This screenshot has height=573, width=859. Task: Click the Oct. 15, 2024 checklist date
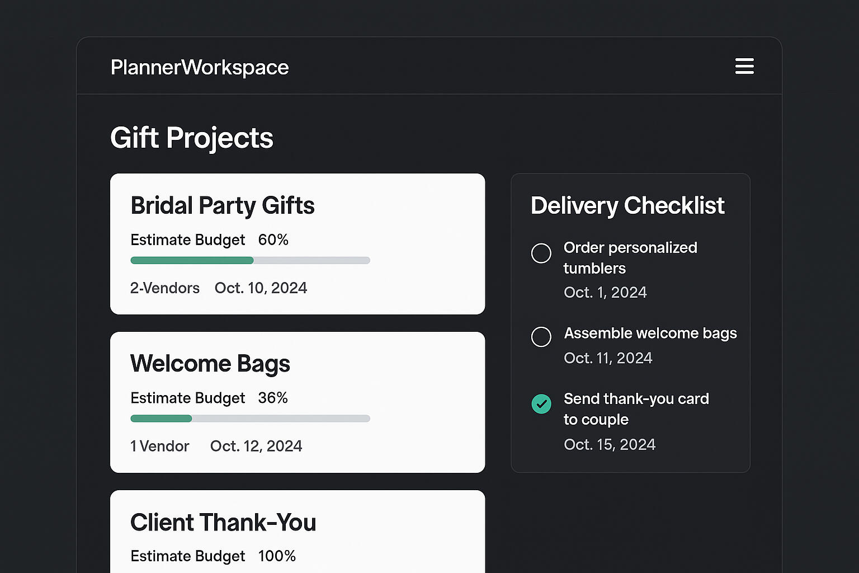click(x=609, y=445)
